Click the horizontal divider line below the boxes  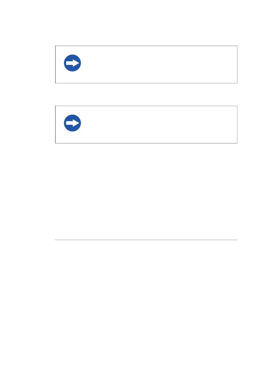(146, 240)
